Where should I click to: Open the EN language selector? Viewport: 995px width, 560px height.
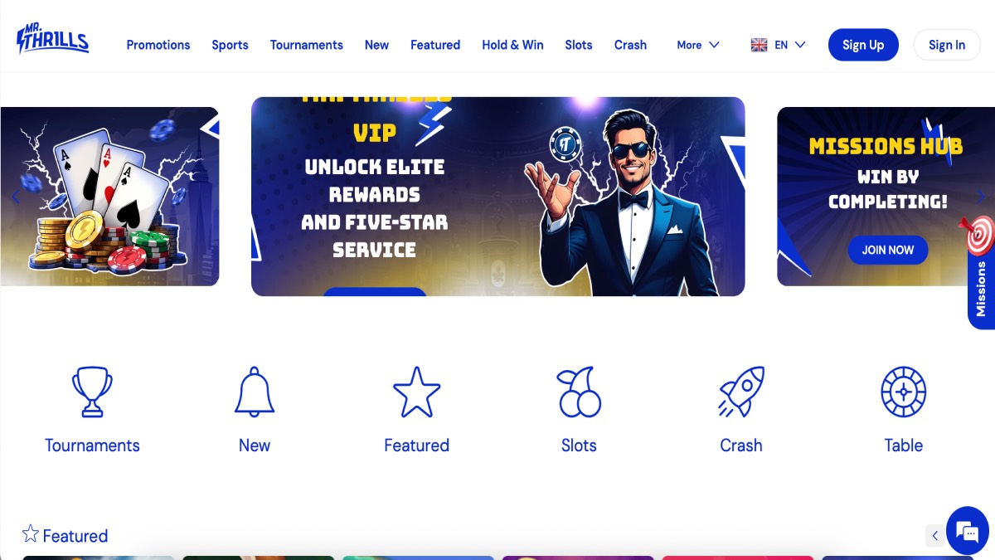(778, 45)
